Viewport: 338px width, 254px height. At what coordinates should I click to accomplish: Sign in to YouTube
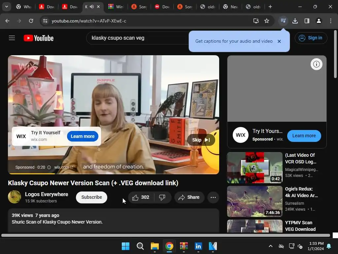tap(311, 38)
